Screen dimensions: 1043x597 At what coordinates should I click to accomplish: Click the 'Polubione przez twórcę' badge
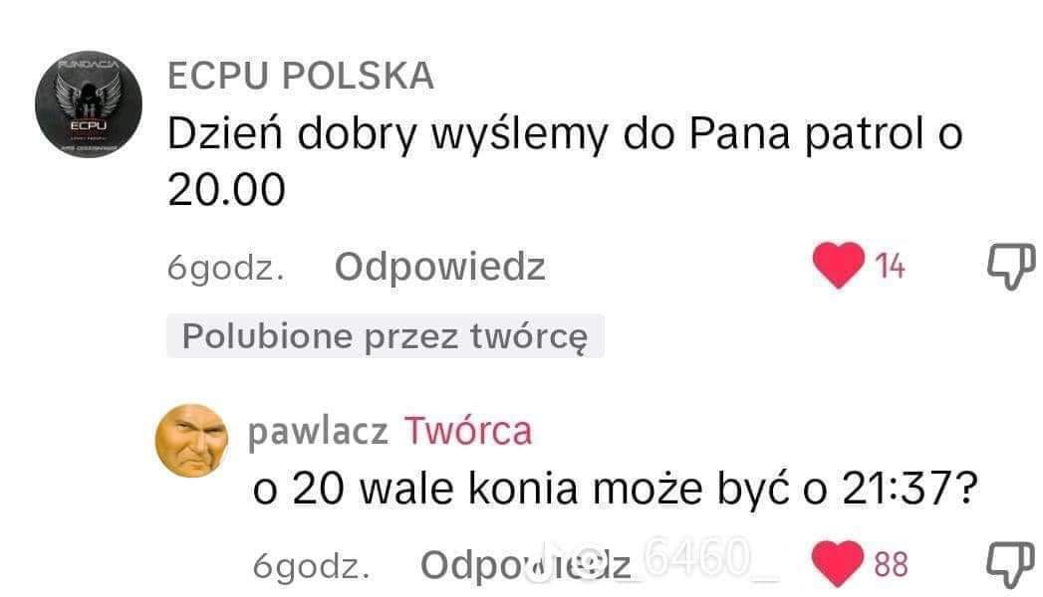[386, 336]
